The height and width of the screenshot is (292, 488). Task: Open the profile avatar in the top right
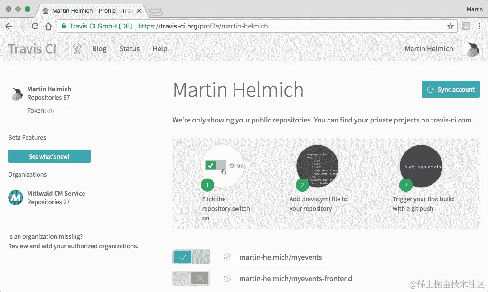(471, 49)
